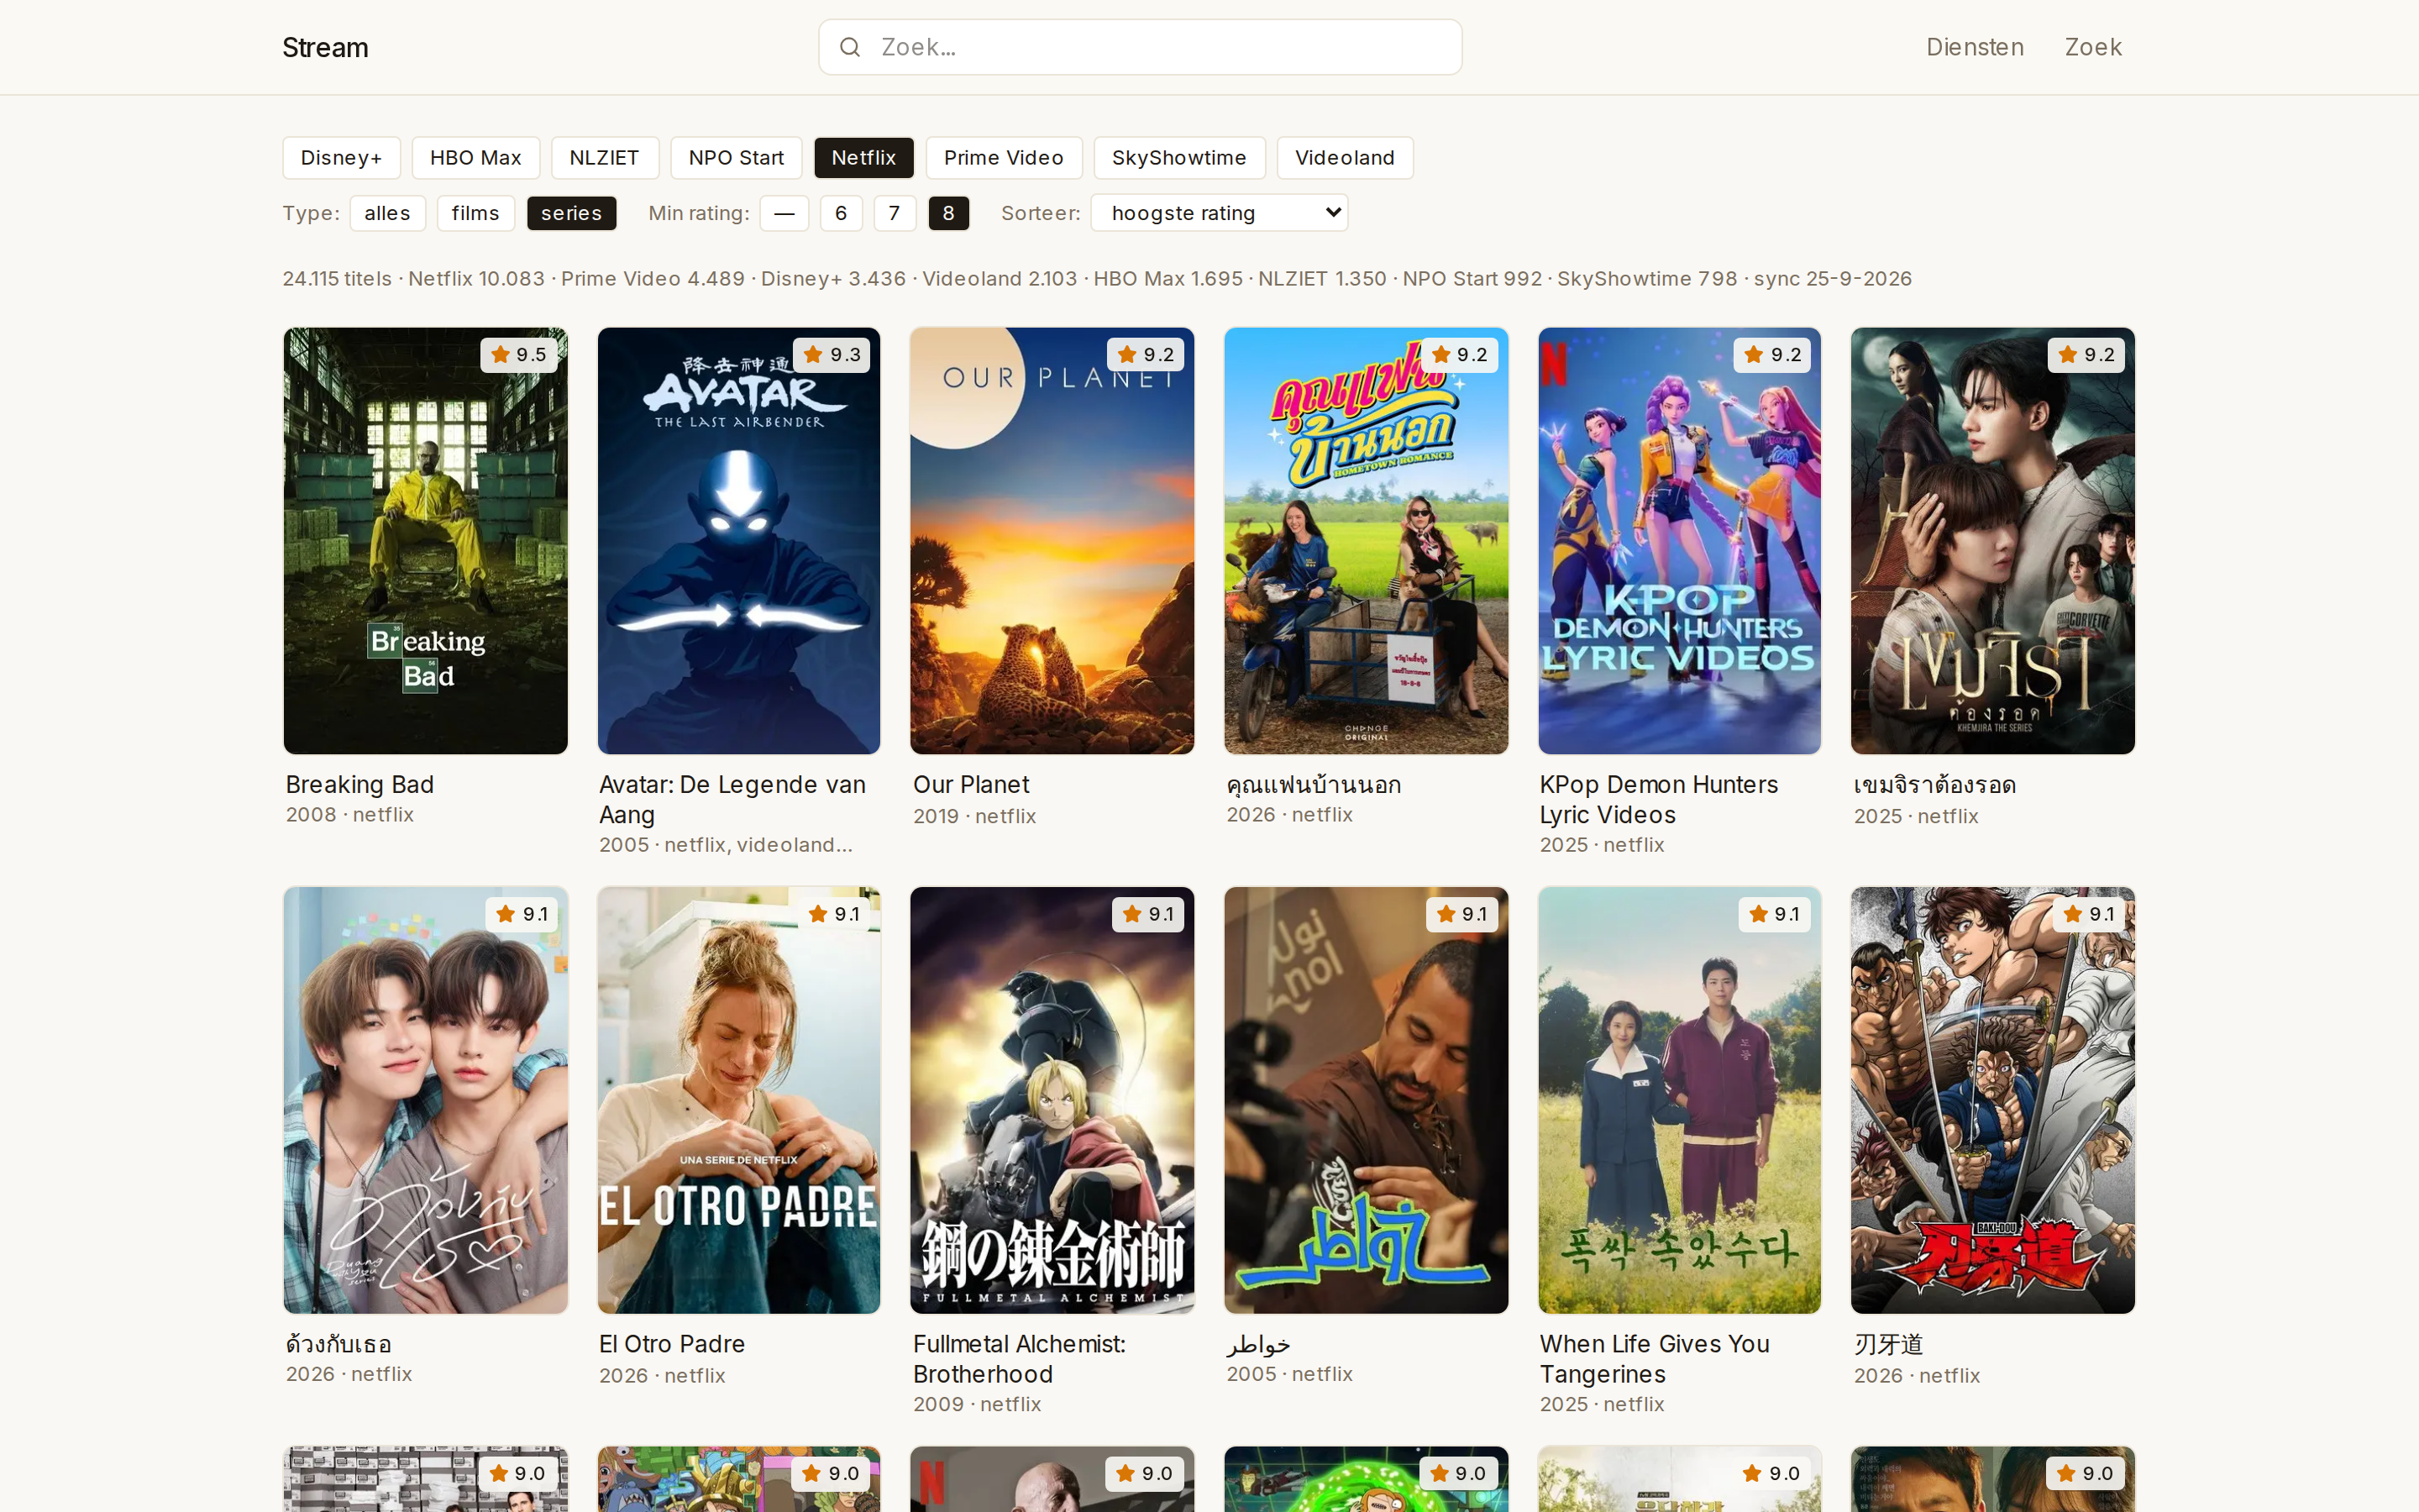Open the 'hoogste rating' sort dropdown
The image size is (2419, 1512).
point(1220,213)
